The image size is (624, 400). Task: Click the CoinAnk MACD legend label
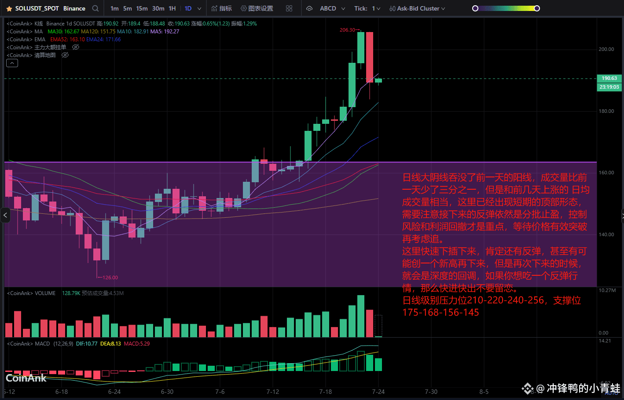29,343
